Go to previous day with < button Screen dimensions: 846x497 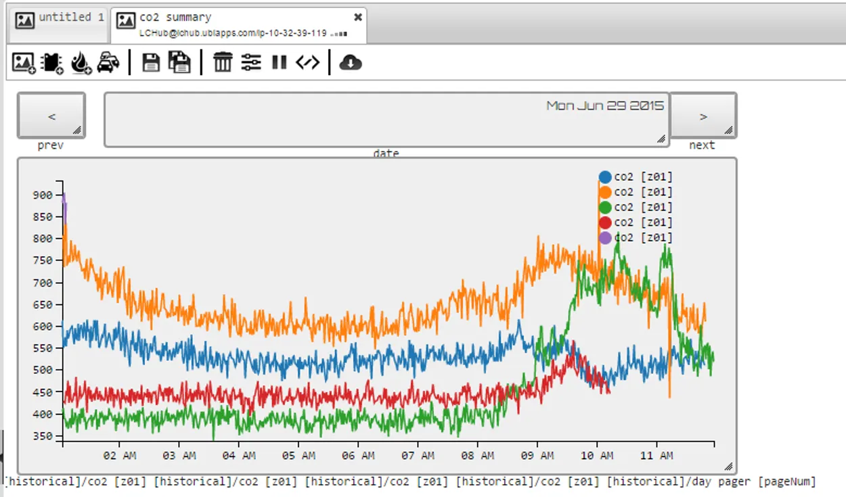pyautogui.click(x=51, y=116)
